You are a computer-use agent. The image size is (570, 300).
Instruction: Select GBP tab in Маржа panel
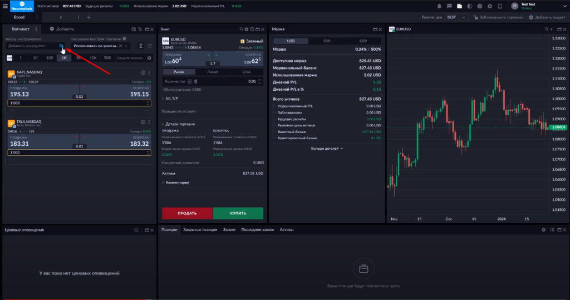click(363, 41)
